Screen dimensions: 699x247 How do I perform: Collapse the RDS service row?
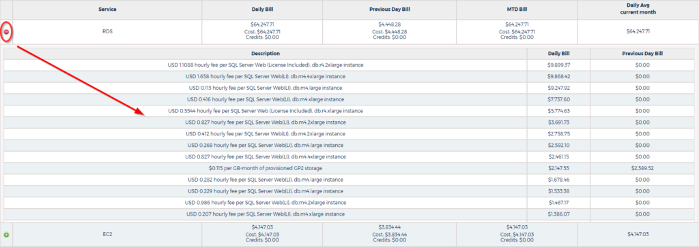point(6,32)
